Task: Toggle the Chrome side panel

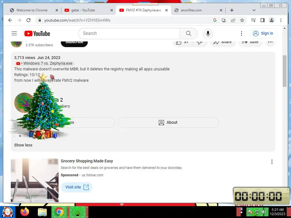Action: [x=262, y=20]
